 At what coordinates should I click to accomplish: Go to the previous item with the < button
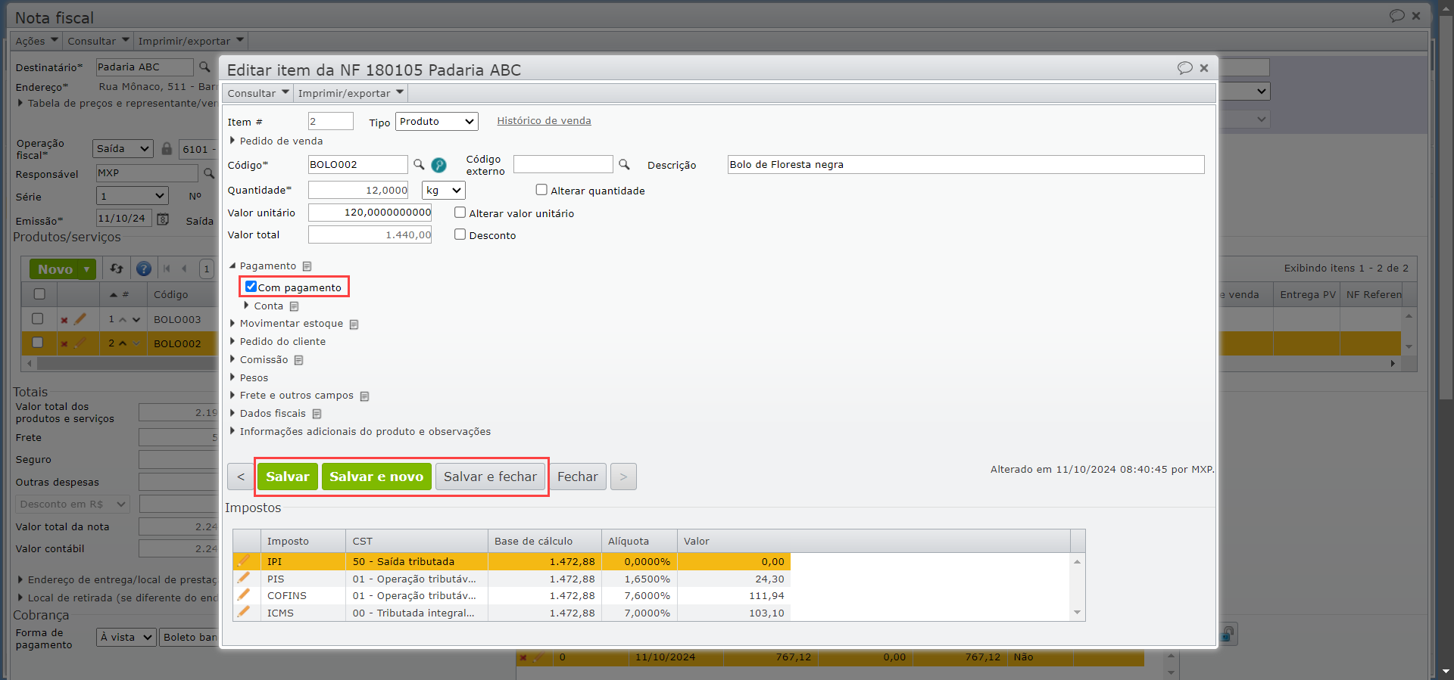(241, 477)
